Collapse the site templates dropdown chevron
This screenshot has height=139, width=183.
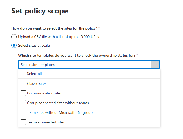[x=155, y=65]
